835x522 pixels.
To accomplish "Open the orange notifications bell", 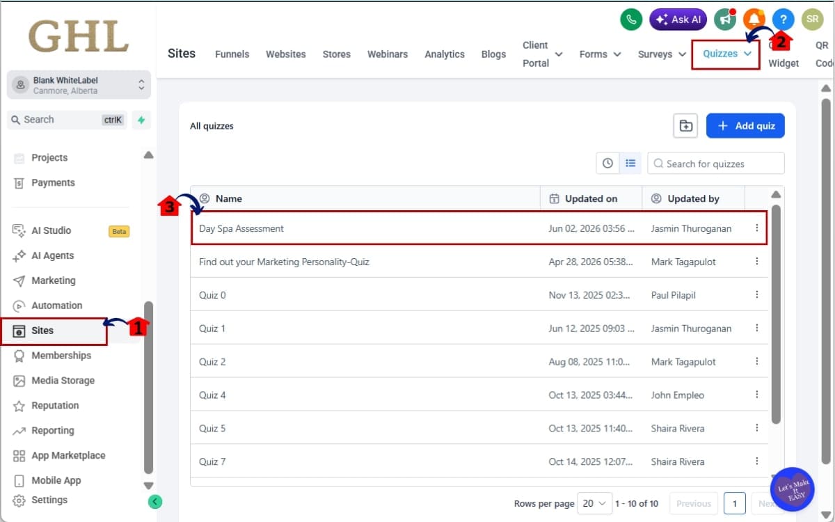I will [x=754, y=19].
